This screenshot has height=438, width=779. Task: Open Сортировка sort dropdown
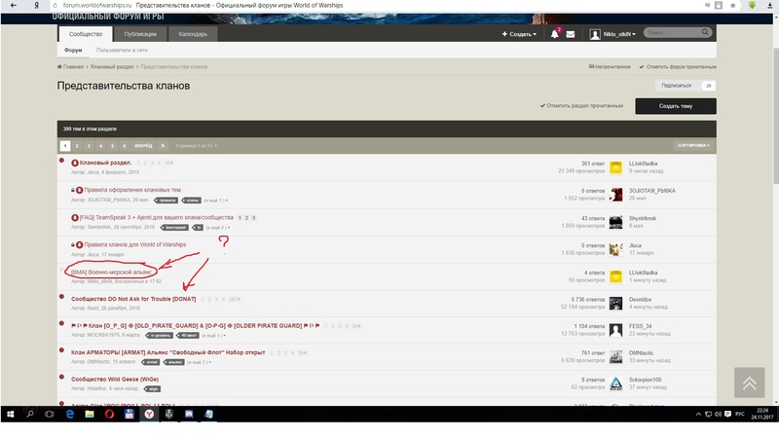point(693,145)
